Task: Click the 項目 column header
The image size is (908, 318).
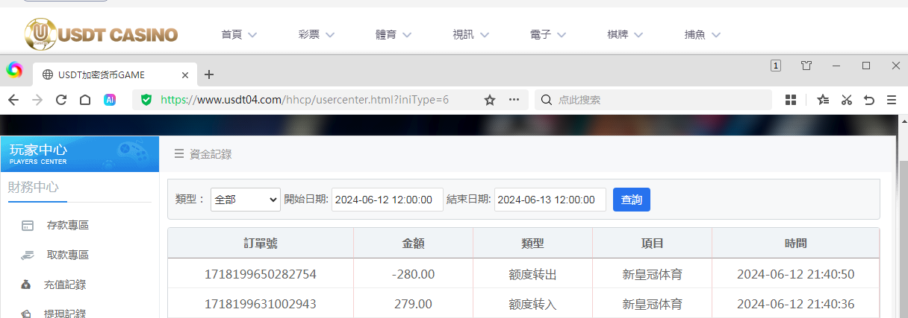Action: click(652, 244)
